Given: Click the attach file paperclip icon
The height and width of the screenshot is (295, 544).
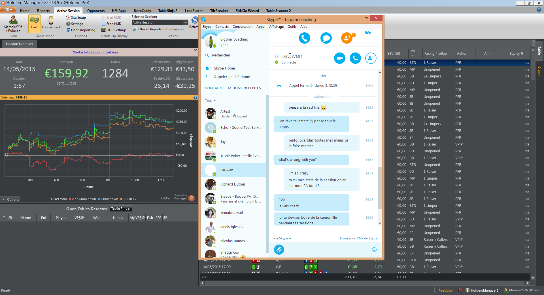Looking at the screenshot, I should tap(279, 250).
